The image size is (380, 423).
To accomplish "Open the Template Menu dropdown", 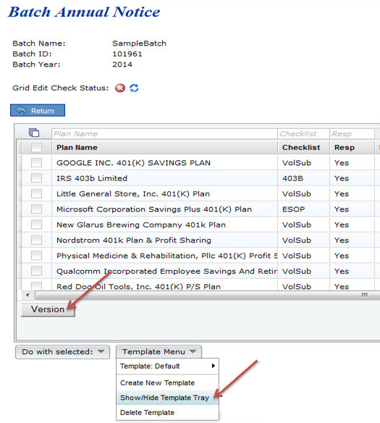I will pos(159,352).
